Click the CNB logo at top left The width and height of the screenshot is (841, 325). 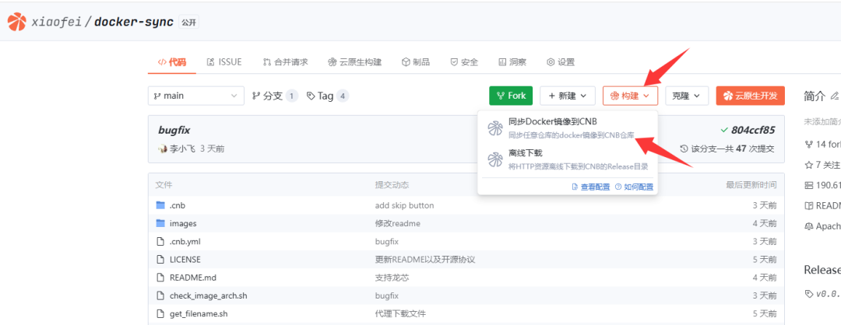point(16,22)
